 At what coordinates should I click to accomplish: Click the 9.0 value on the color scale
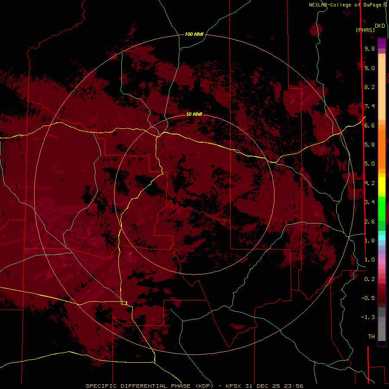(x=370, y=68)
